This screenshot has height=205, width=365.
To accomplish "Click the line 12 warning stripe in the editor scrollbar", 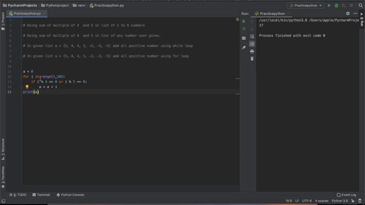I will pyautogui.click(x=237, y=79).
